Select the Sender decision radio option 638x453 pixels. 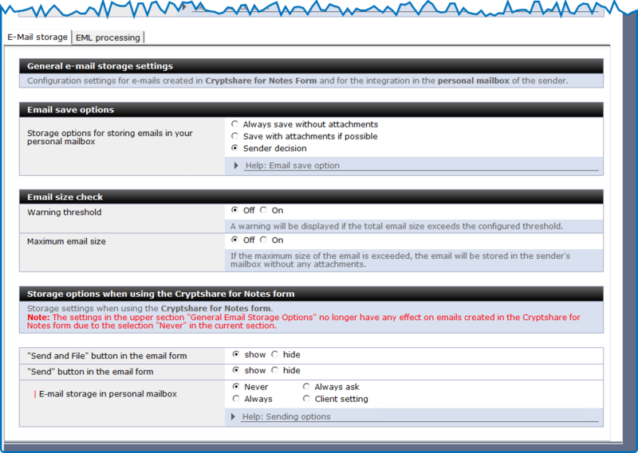tap(234, 148)
